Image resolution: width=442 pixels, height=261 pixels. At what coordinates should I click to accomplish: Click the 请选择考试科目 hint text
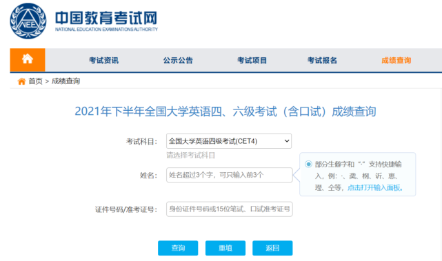[x=190, y=156]
